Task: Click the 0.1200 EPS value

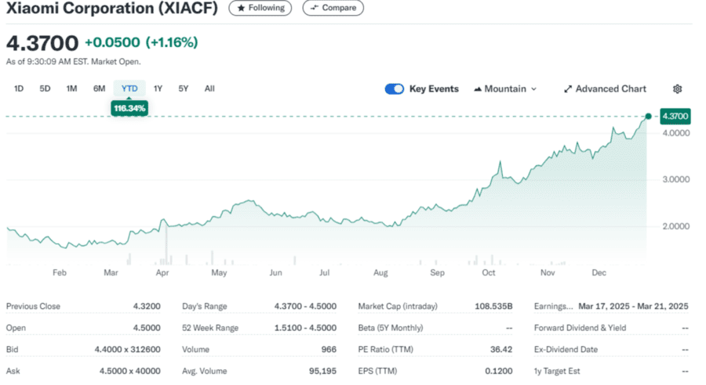Action: [x=498, y=371]
